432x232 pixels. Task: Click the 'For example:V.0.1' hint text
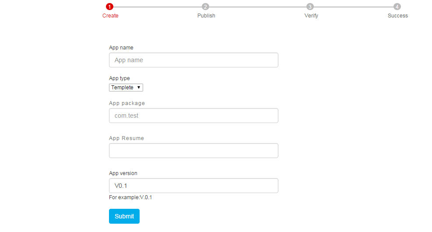pos(130,197)
